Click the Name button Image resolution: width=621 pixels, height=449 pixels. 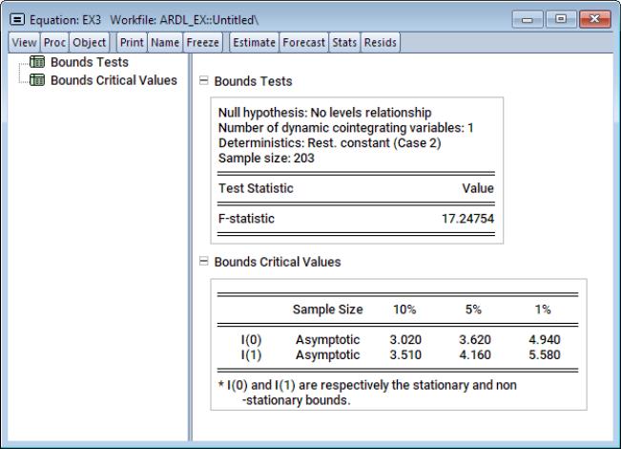(165, 42)
